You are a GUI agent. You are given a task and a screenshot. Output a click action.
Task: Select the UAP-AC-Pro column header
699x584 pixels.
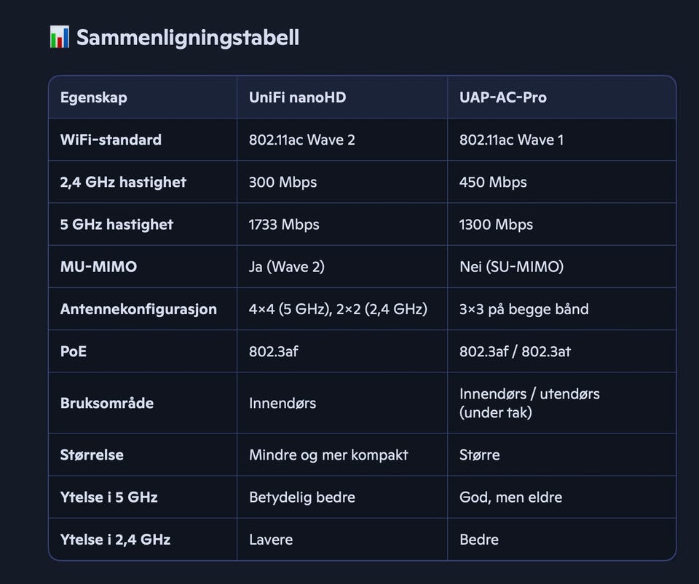pyautogui.click(x=502, y=97)
